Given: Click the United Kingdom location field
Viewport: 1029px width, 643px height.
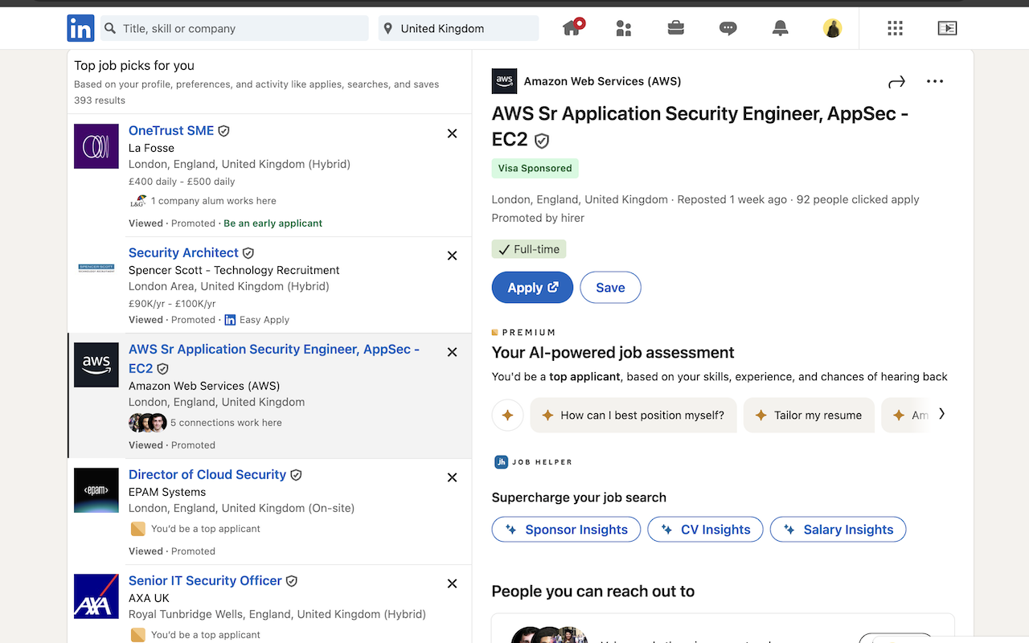Looking at the screenshot, I should pos(459,28).
